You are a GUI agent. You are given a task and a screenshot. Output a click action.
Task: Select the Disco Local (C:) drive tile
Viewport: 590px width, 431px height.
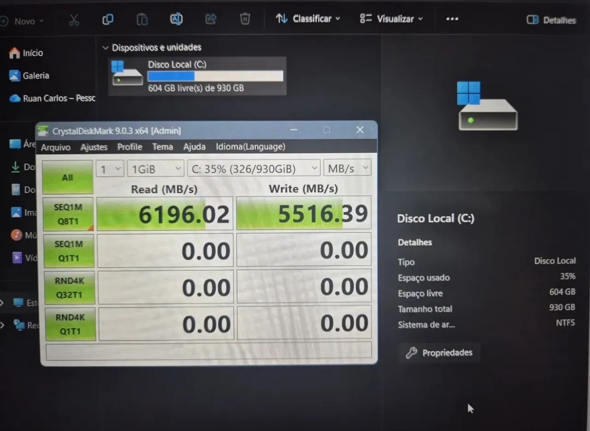pyautogui.click(x=197, y=76)
